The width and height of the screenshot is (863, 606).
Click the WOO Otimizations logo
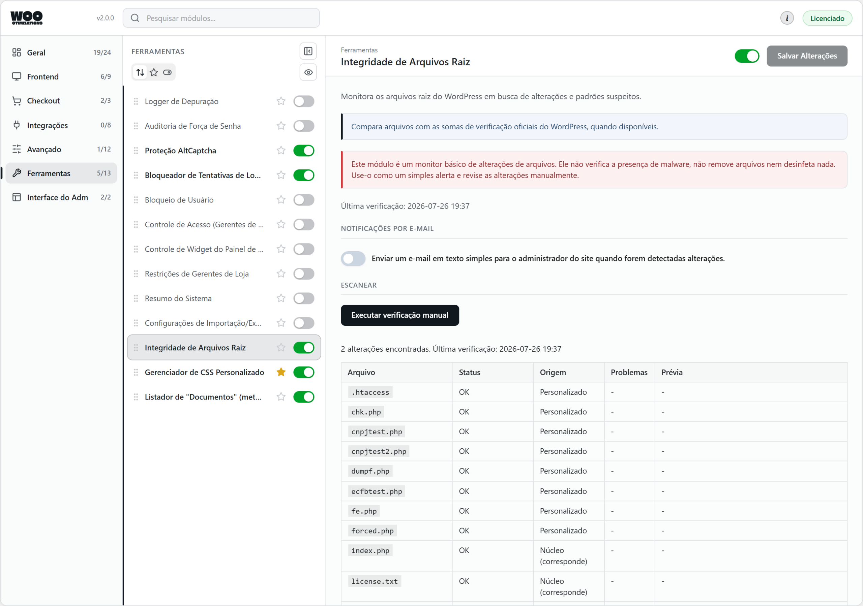[26, 18]
